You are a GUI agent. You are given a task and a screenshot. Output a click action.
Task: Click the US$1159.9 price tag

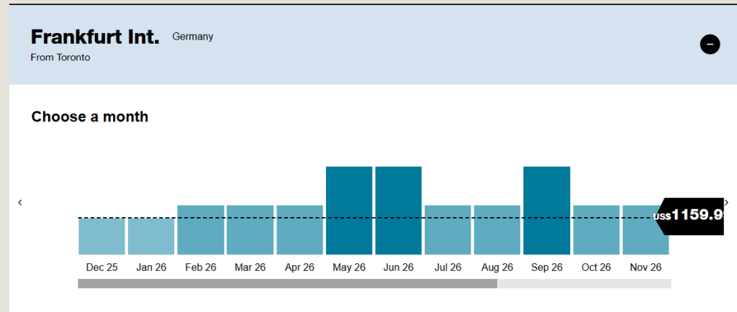click(x=689, y=216)
